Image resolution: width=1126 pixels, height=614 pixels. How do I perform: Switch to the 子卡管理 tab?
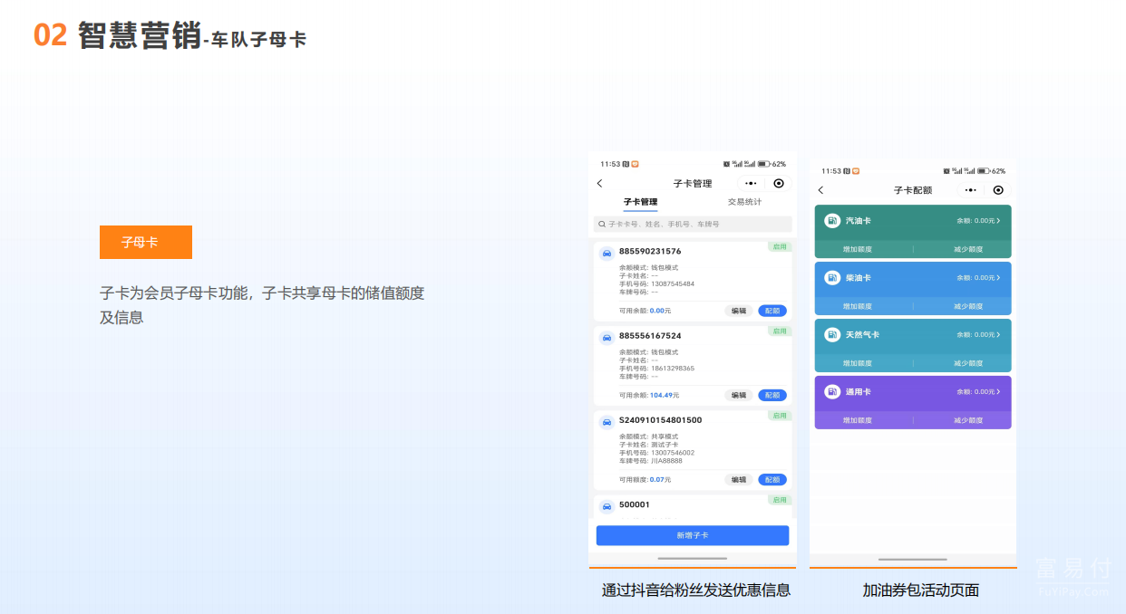point(640,202)
